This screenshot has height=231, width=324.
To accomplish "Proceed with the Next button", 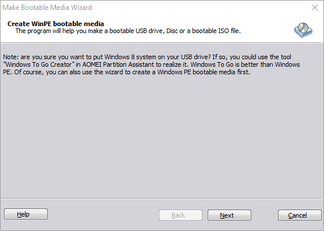I will coord(229,215).
